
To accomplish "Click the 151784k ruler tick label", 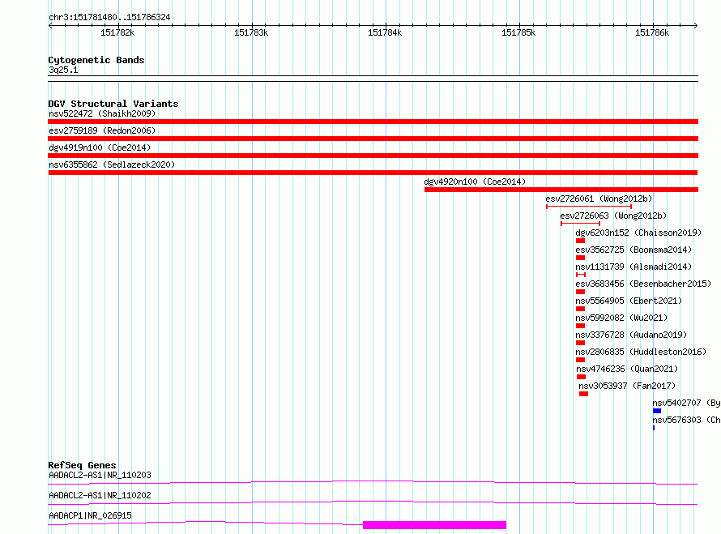I will pyautogui.click(x=385, y=32).
